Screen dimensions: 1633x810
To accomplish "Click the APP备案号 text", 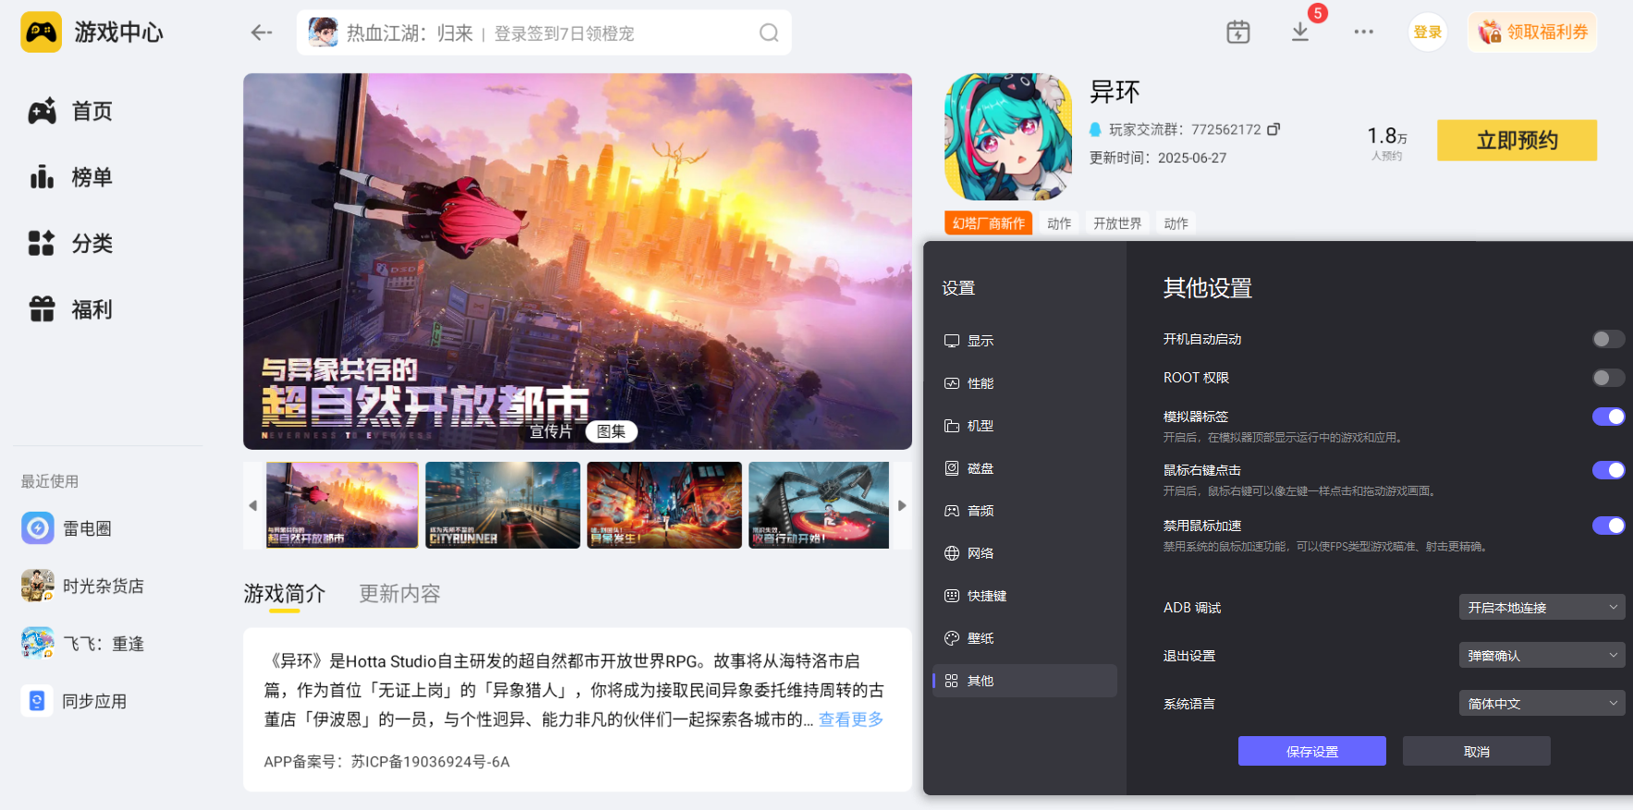I will coord(387,762).
